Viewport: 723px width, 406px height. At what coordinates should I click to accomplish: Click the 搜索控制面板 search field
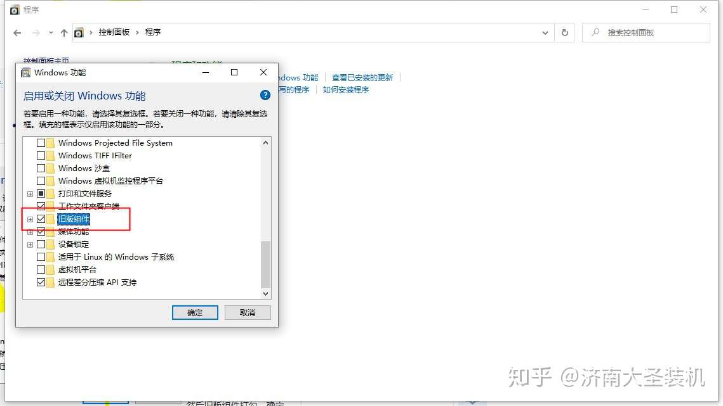click(646, 33)
